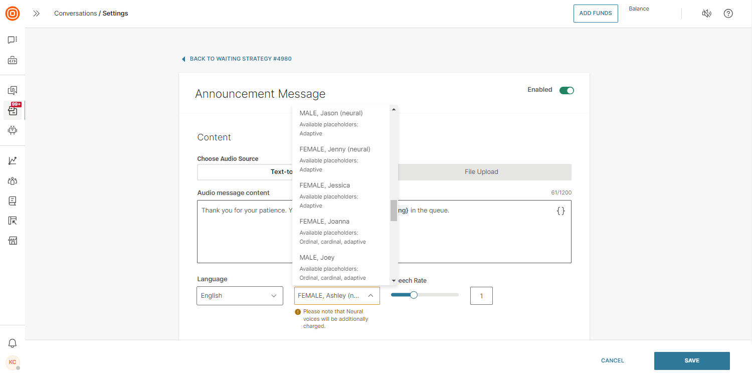752x380 pixels.
Task: Choose MALE, Jason (neural) voice
Action: (x=341, y=123)
